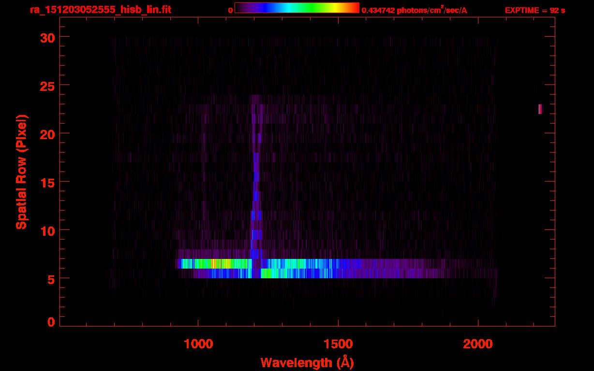The height and width of the screenshot is (371, 594).
Task: Click the Spatial Row (Pixel) axis title
Action: pyautogui.click(x=22, y=171)
